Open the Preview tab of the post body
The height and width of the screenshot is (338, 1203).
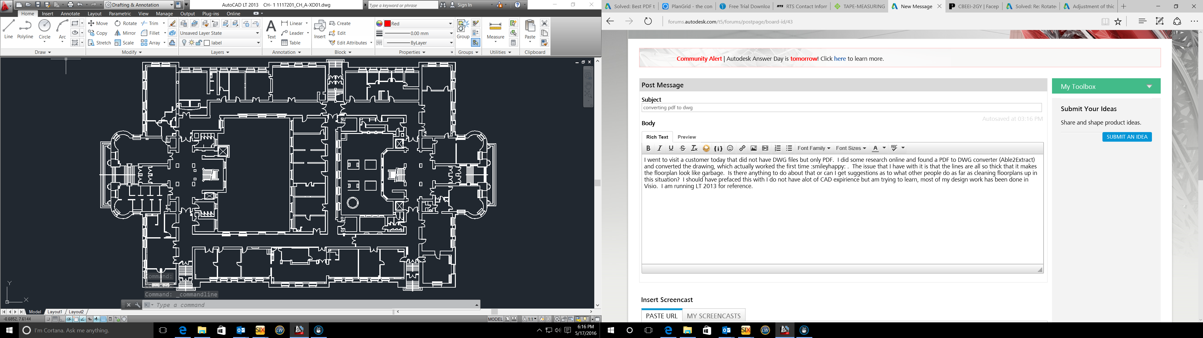click(686, 137)
